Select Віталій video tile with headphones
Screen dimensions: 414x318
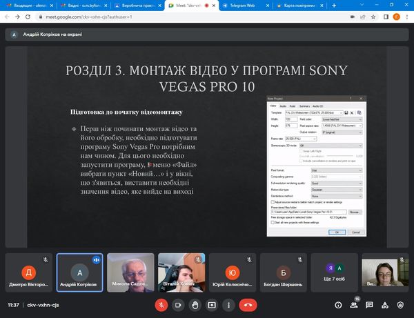(181, 272)
